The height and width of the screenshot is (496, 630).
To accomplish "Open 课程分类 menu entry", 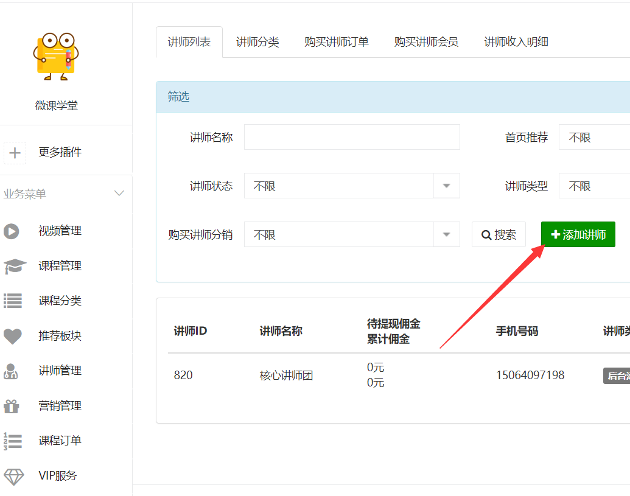I will (60, 301).
